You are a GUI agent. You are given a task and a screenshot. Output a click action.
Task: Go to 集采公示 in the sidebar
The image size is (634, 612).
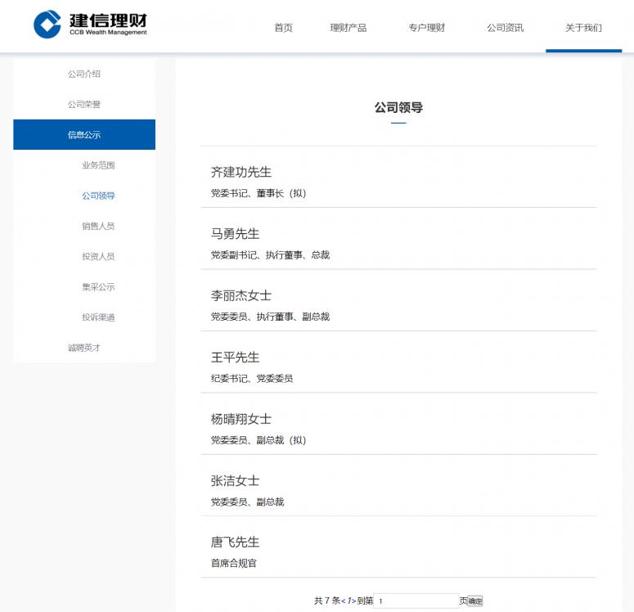98,287
